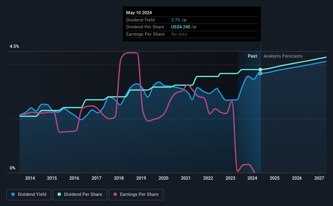
Task: Toggle the Dividend Per Share legend button
Action: click(80, 195)
